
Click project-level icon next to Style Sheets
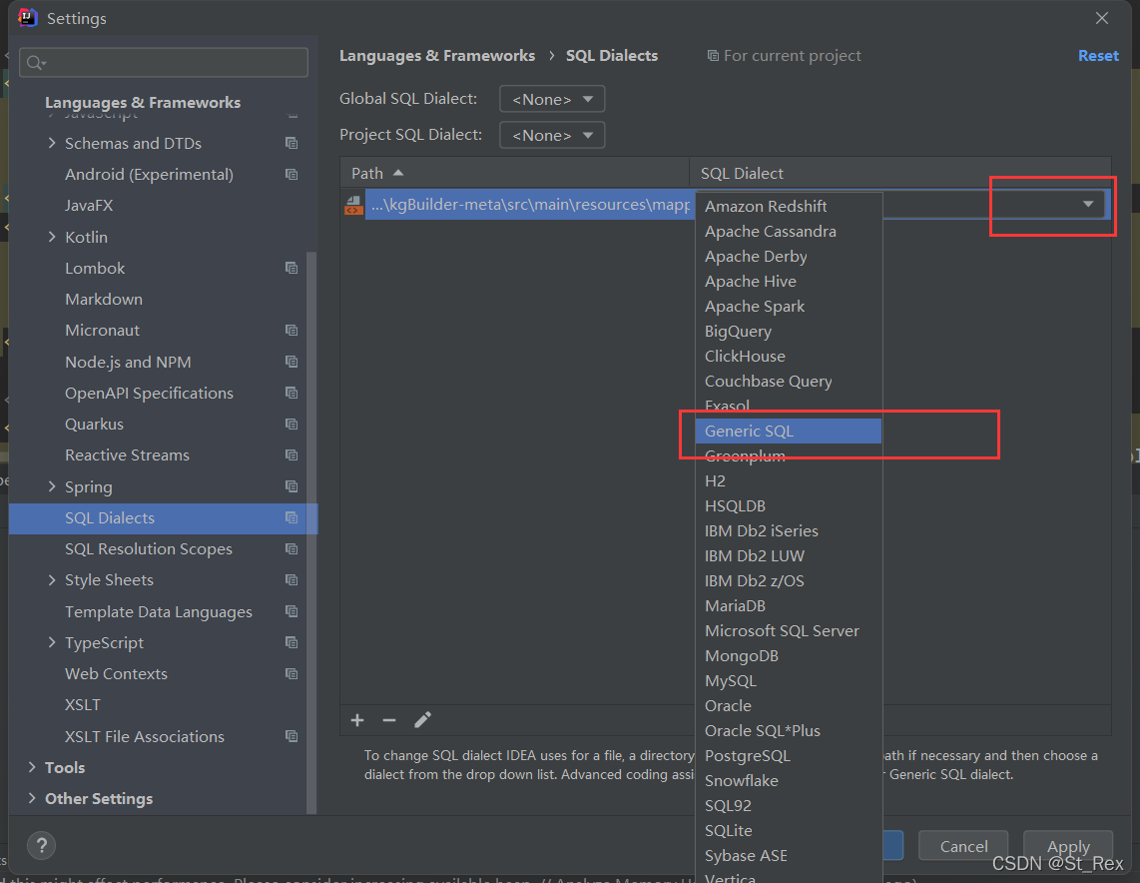(291, 580)
